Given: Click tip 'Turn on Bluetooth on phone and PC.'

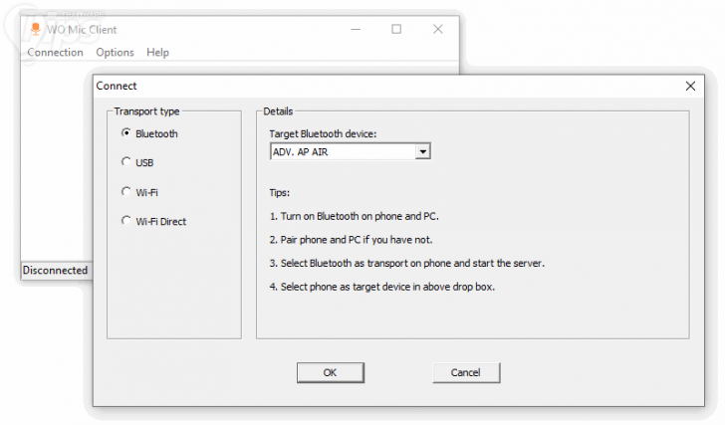Looking at the screenshot, I should coord(355,216).
